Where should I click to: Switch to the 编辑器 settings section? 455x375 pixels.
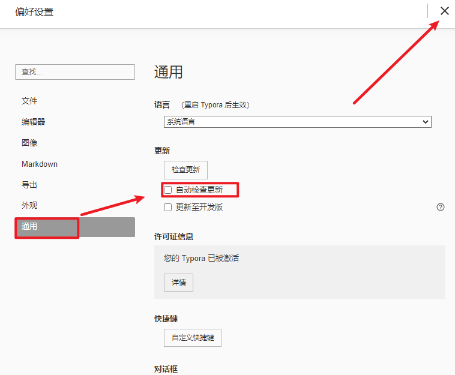[34, 122]
